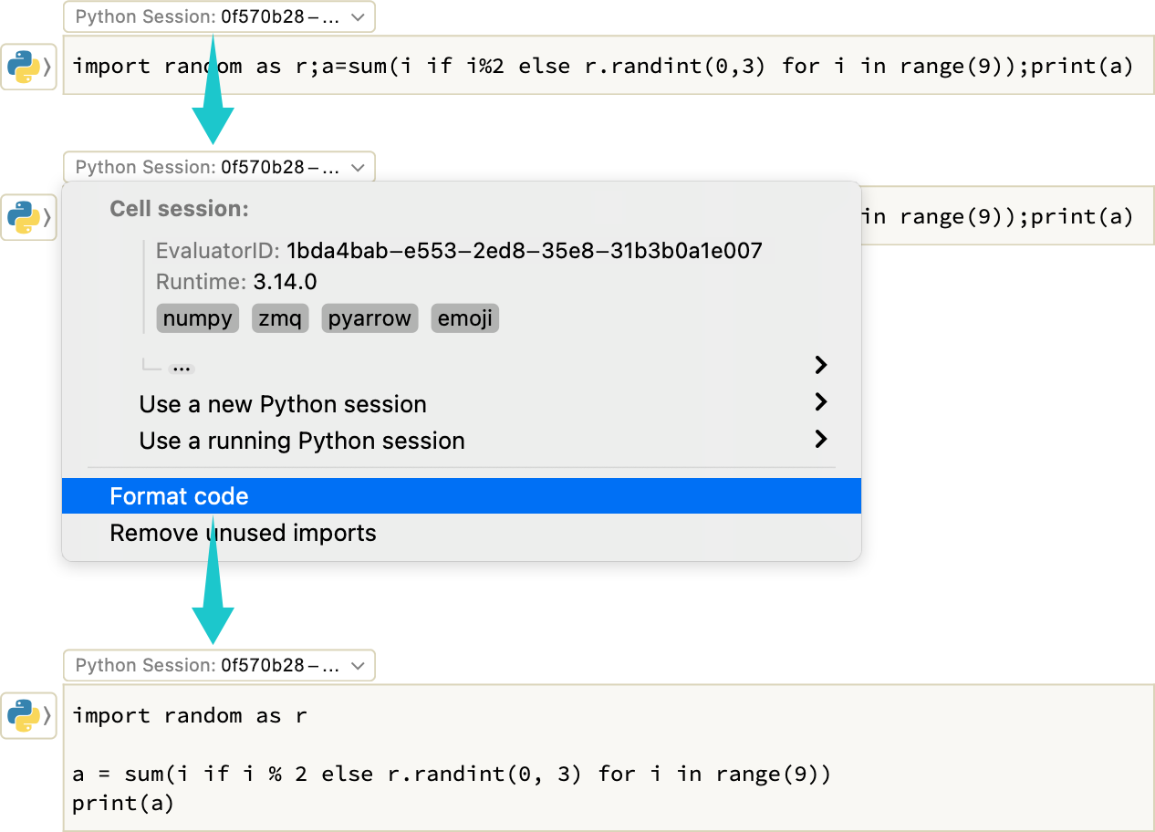Choose Remove unused imports from the menu
Screen dimensions: 1155x832
coord(462,533)
